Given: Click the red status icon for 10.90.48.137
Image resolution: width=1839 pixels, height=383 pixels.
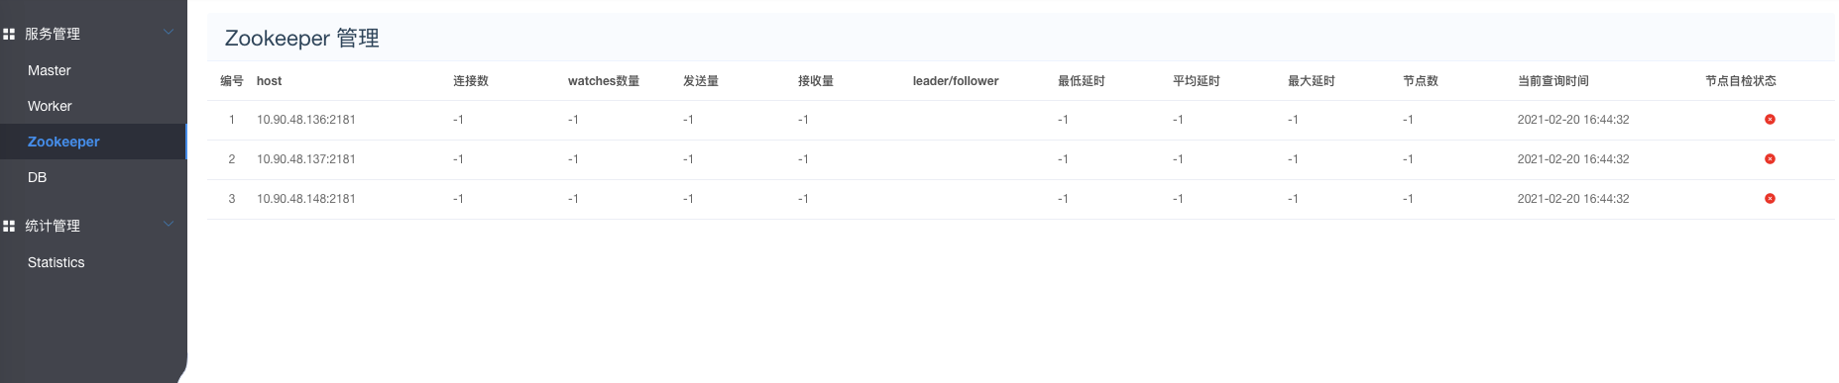Looking at the screenshot, I should 1770,159.
